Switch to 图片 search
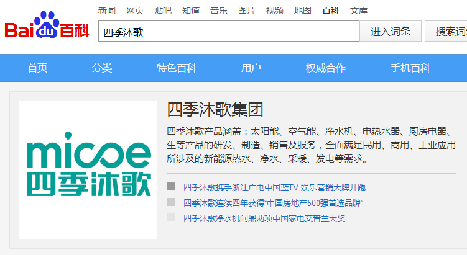 pos(247,11)
